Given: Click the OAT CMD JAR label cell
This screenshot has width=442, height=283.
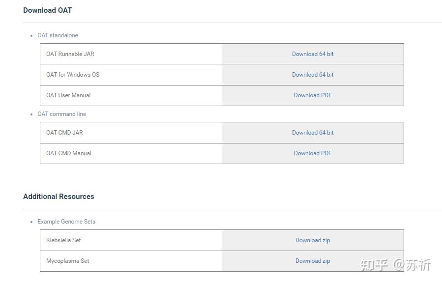Looking at the screenshot, I should [131, 133].
